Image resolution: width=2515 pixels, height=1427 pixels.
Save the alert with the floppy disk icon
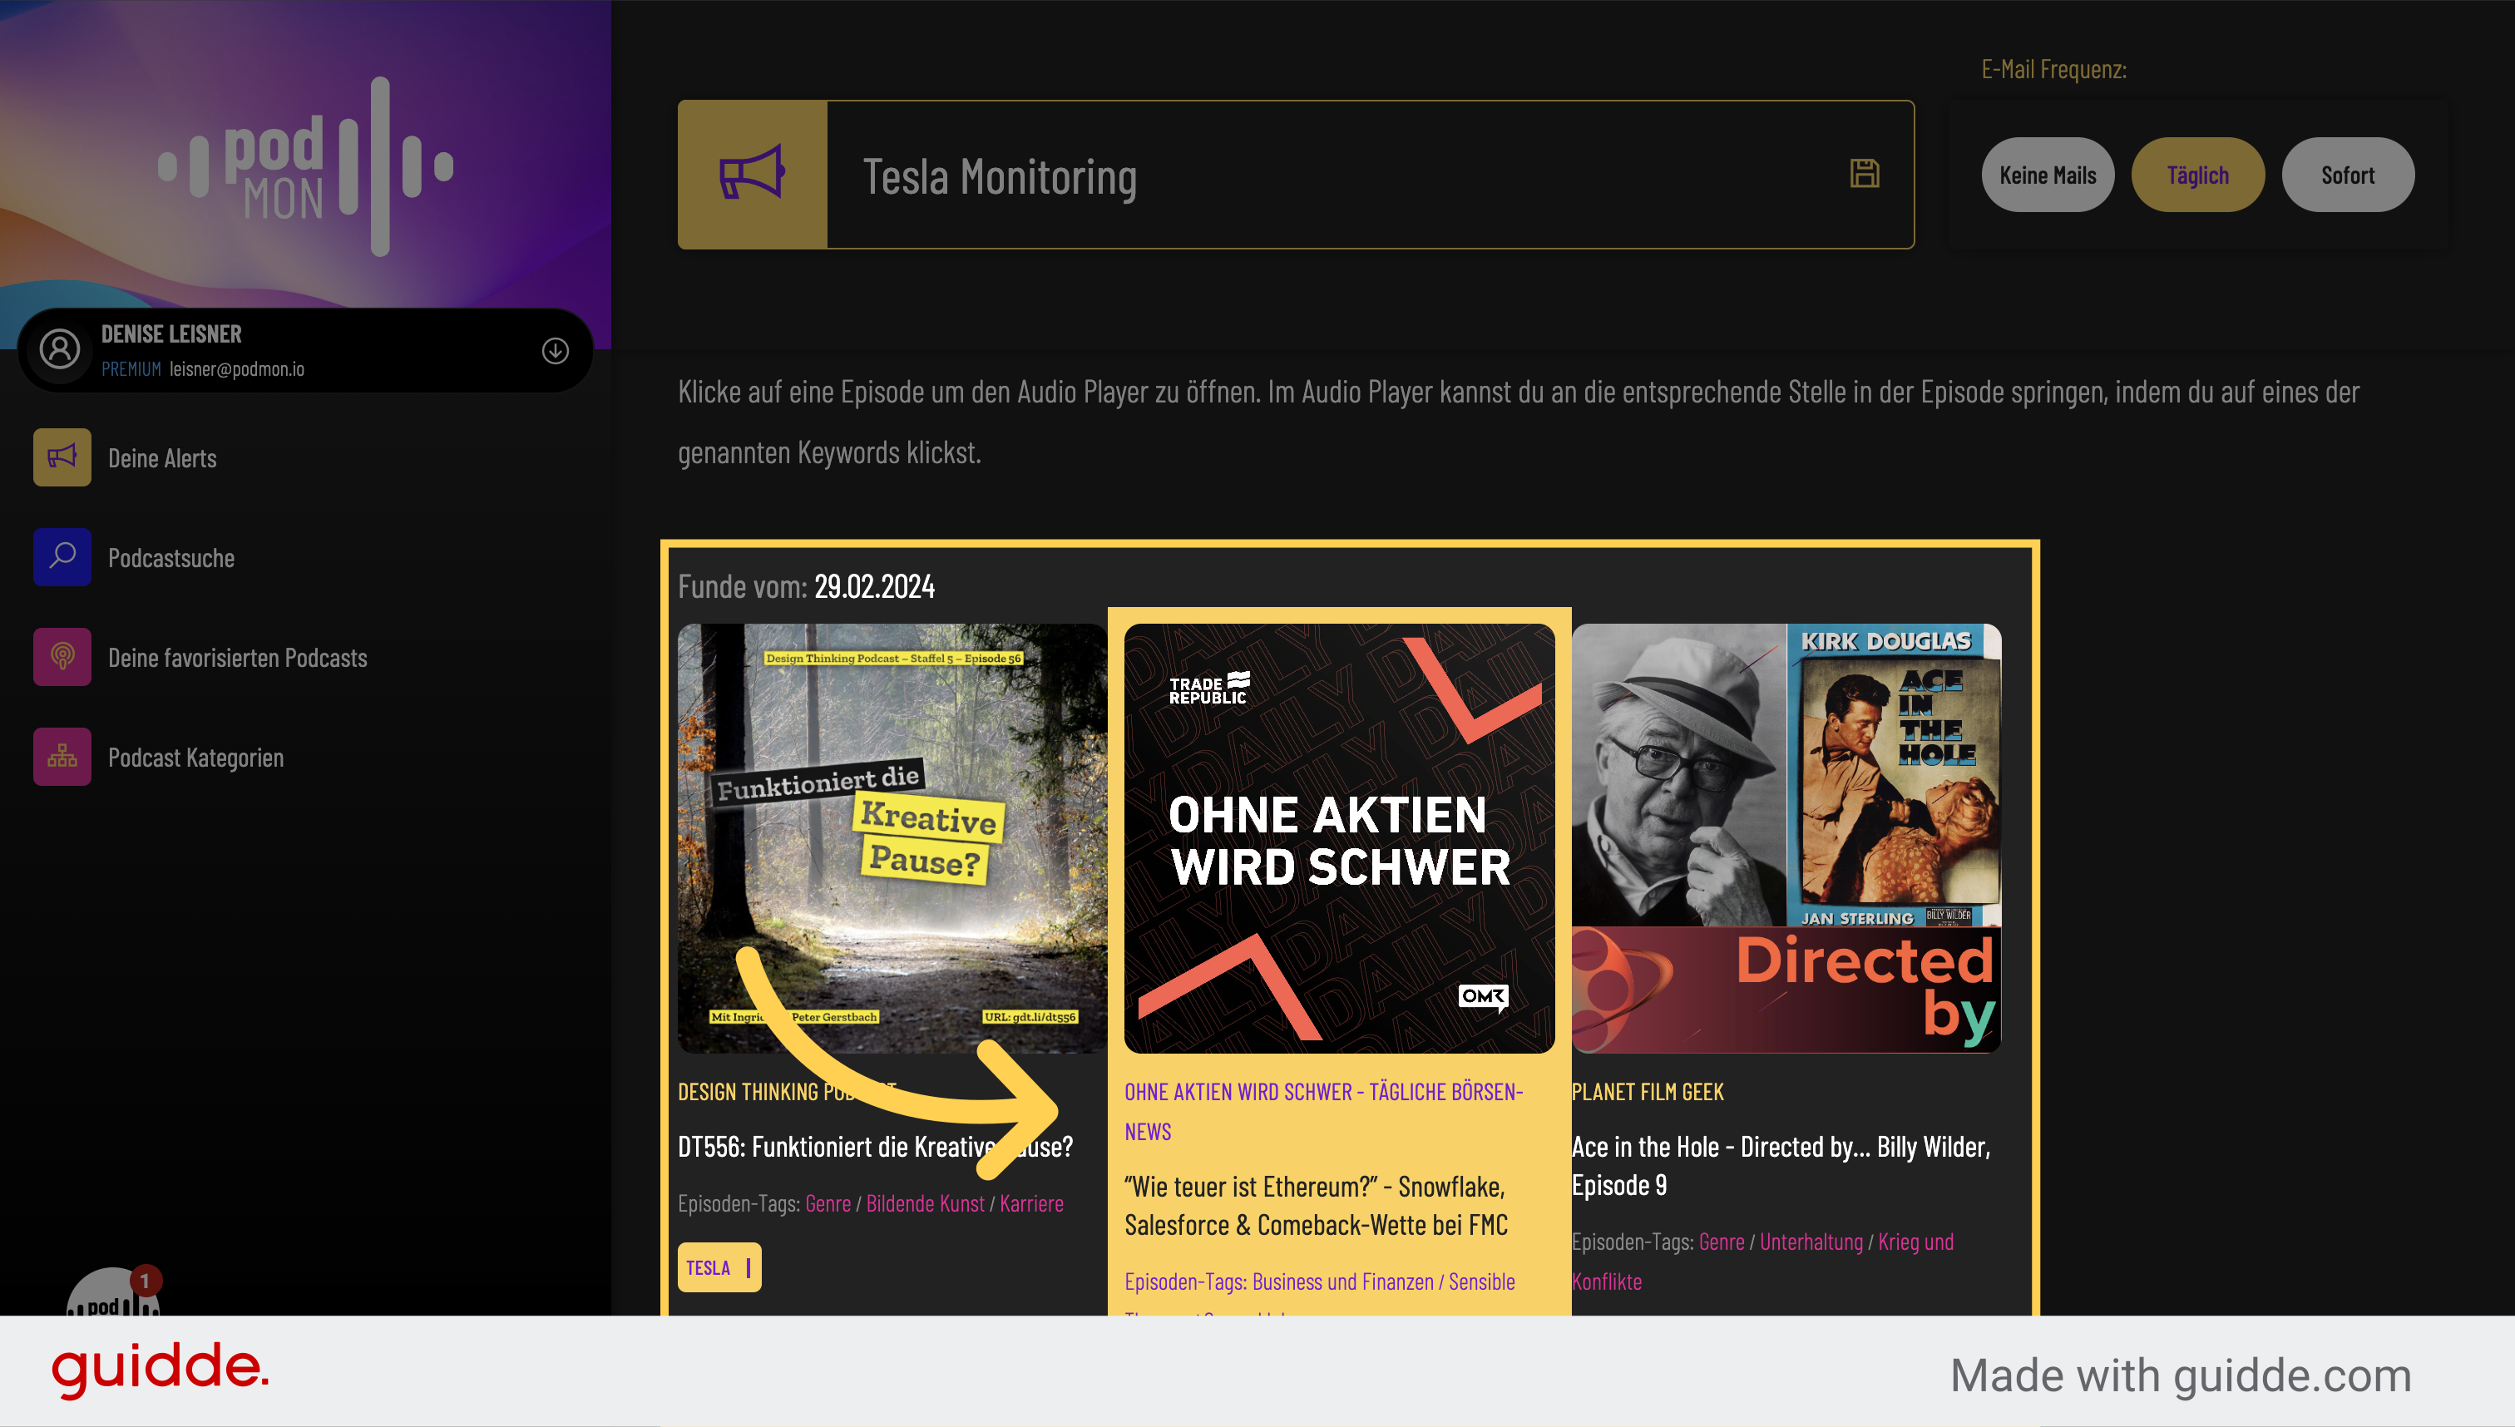pos(1864,174)
